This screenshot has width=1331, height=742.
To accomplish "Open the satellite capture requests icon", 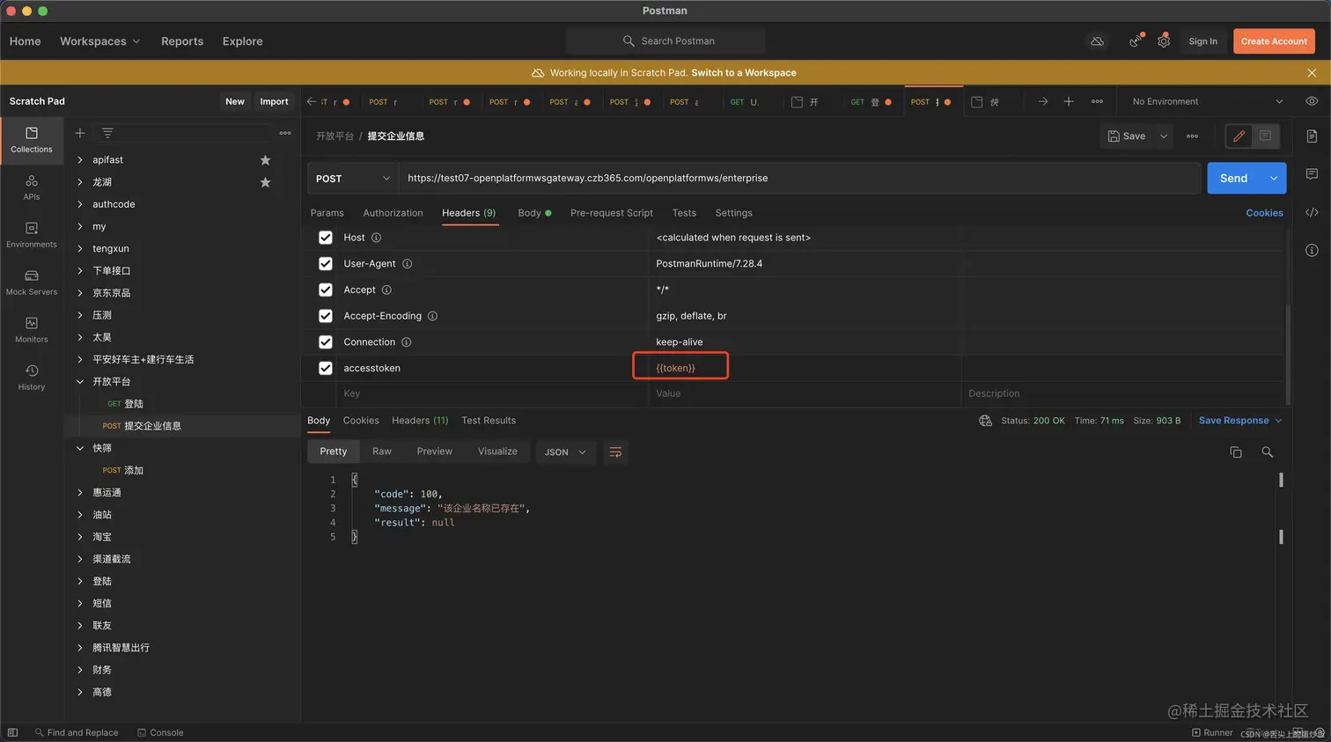I will (x=1136, y=41).
